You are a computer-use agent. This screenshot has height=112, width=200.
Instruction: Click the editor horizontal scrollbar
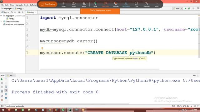point(100,69)
